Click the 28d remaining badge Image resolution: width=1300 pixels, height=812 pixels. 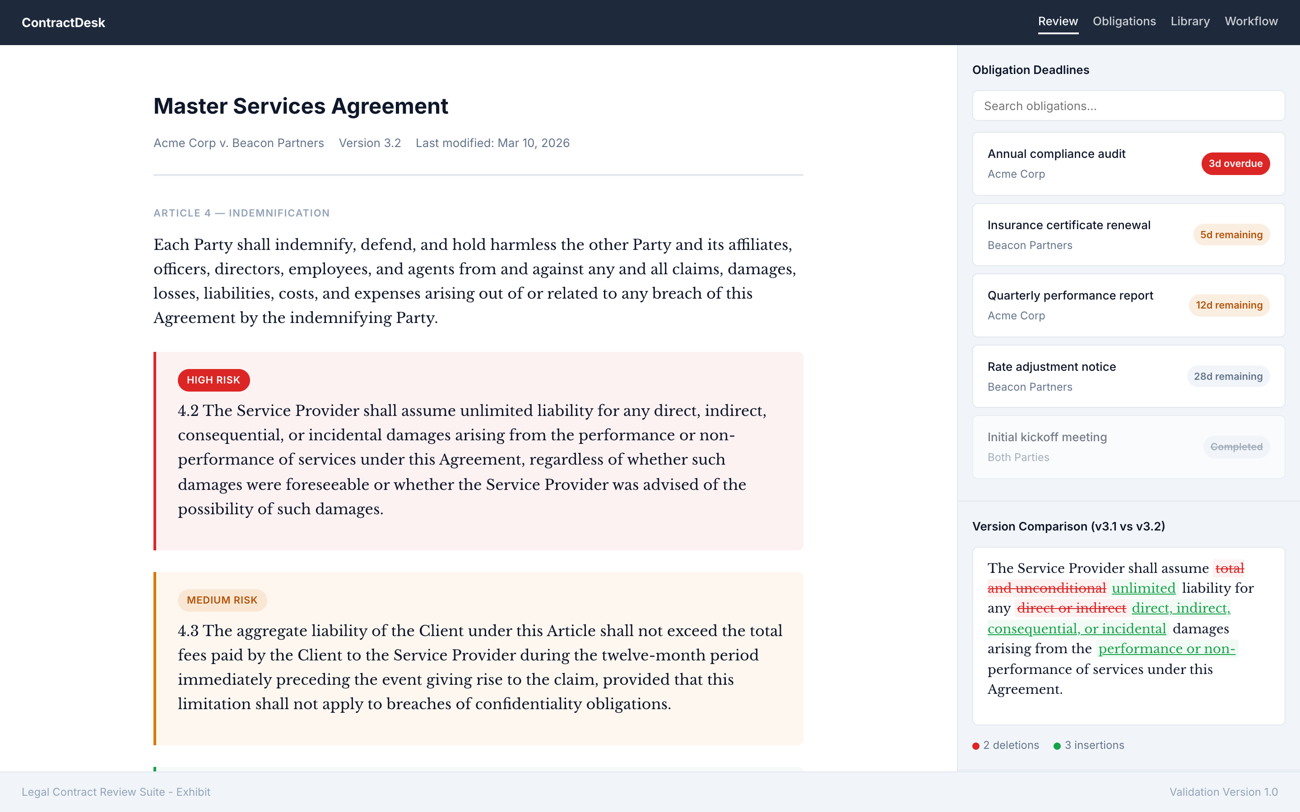[x=1227, y=377]
